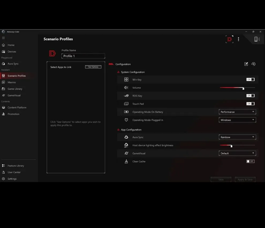
Task: Click the reset configuration icon
Action: 253,64
